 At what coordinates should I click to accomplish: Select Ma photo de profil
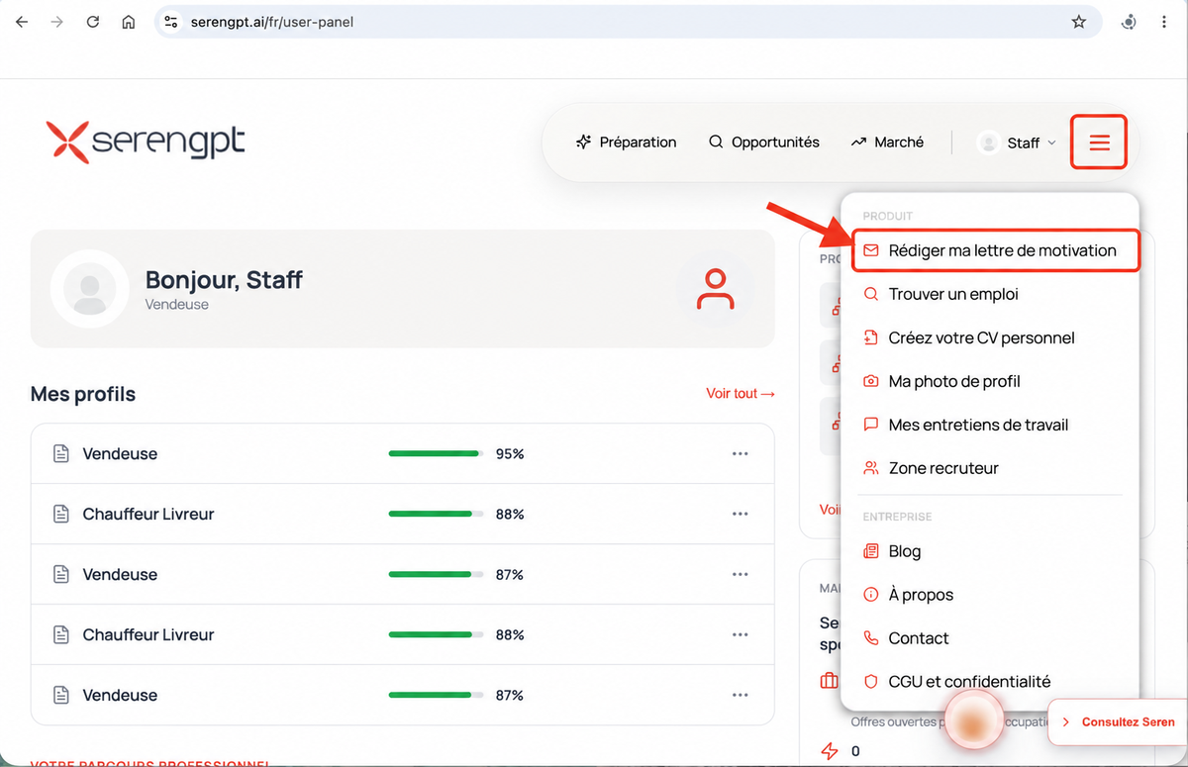(x=990, y=381)
